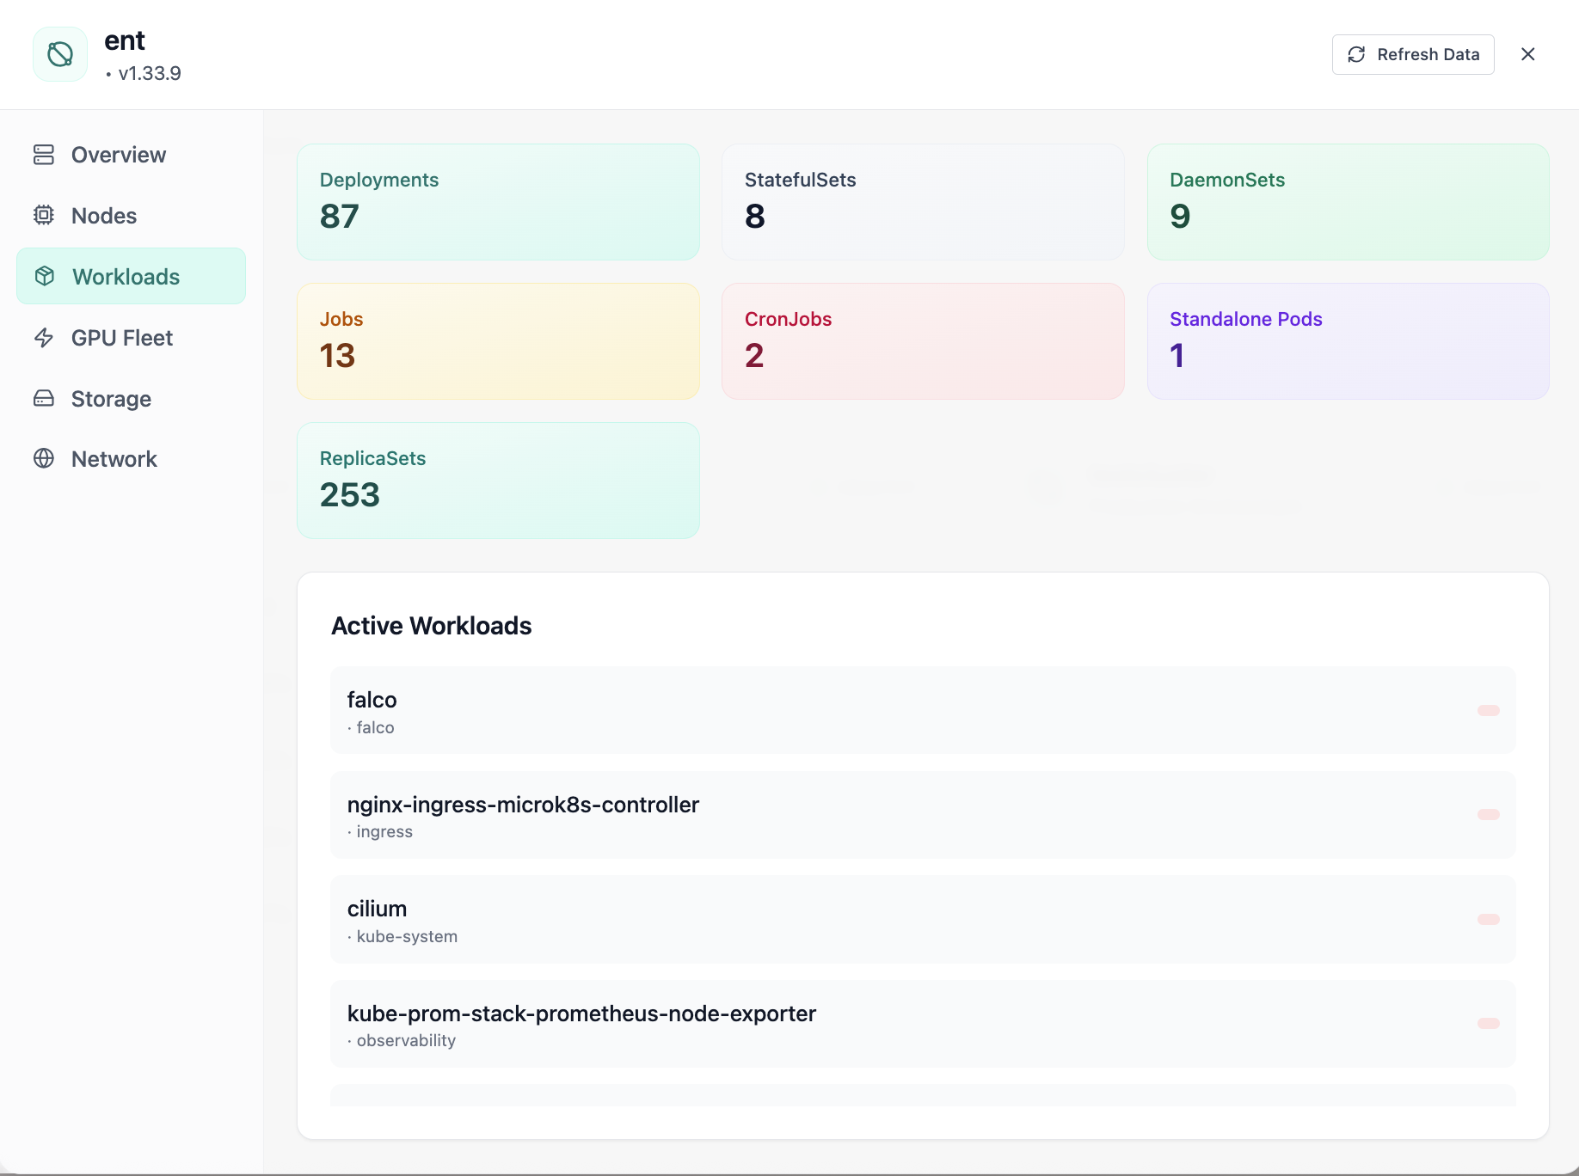
Task: Open the kube-prom-stack-prometheus-node-exporter workload name
Action: 581,1014
